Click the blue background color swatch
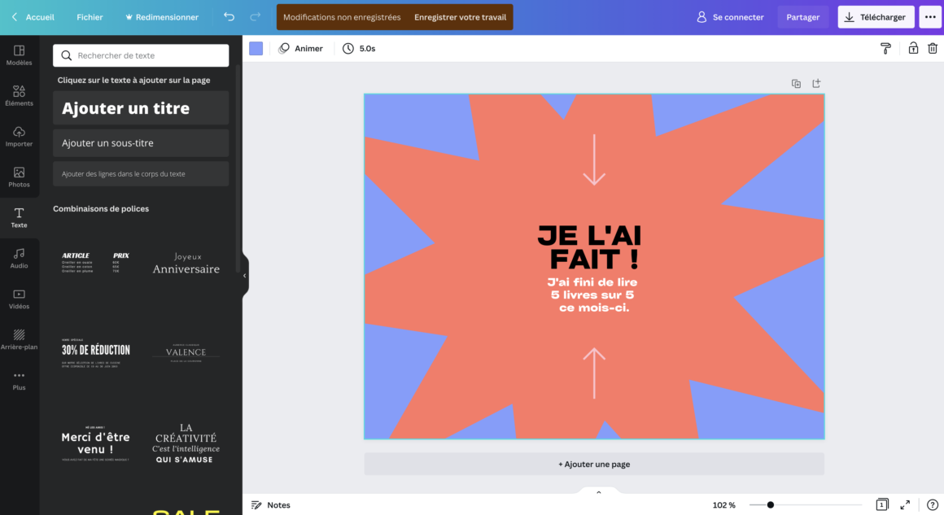This screenshot has width=944, height=515. [x=256, y=49]
